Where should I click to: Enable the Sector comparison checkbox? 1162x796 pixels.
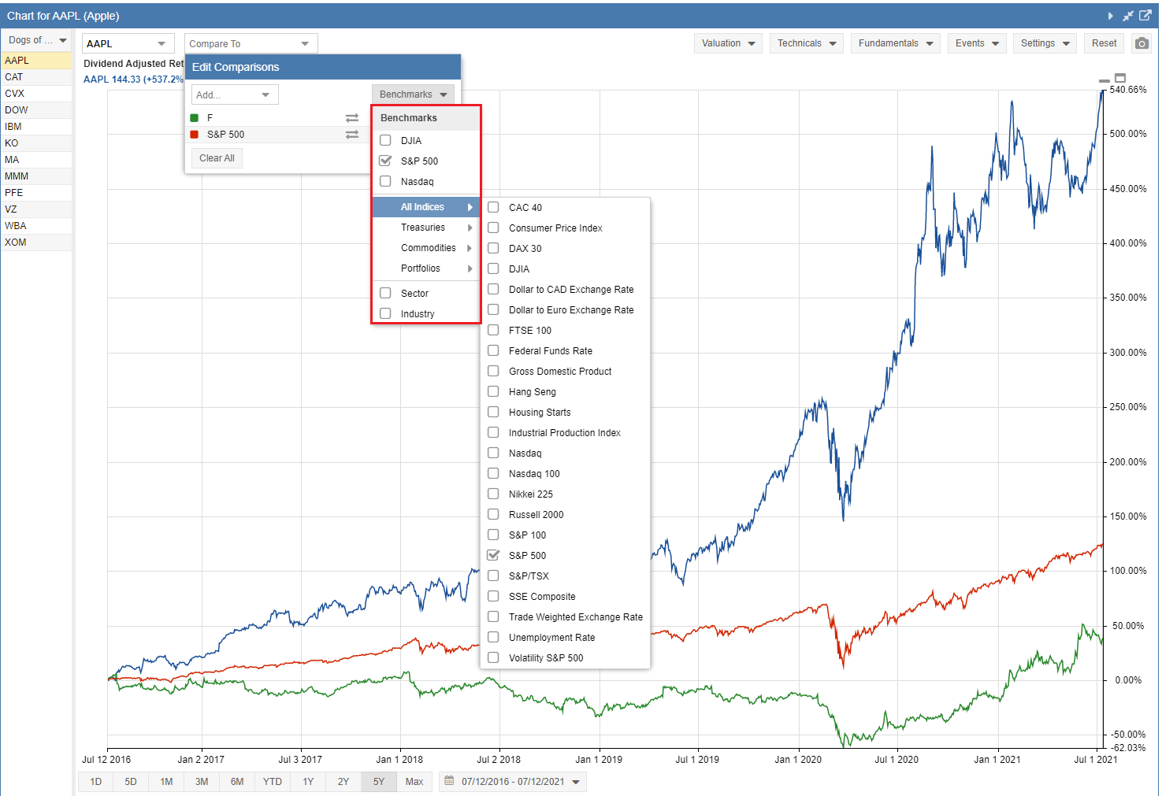point(385,293)
